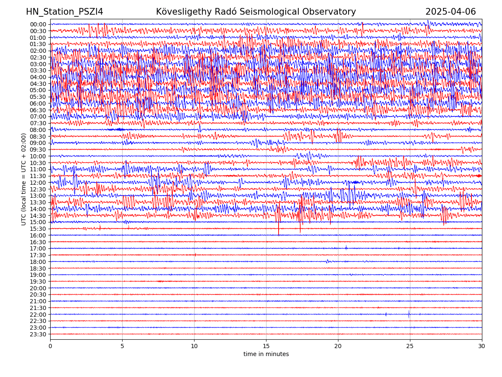Select the 22:00 trace time label
502x377 pixels.
[38, 315]
